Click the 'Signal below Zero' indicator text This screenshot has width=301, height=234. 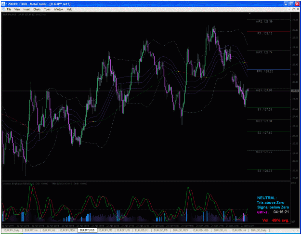273,207
